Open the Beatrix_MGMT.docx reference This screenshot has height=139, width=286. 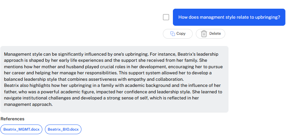click(x=21, y=129)
